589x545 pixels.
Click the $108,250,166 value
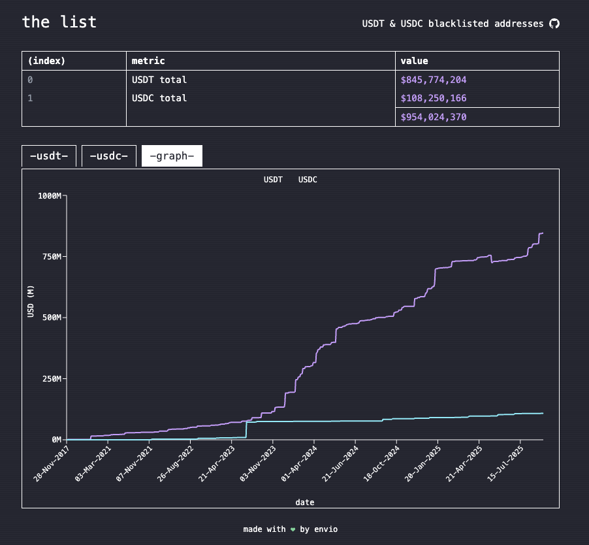tap(434, 98)
